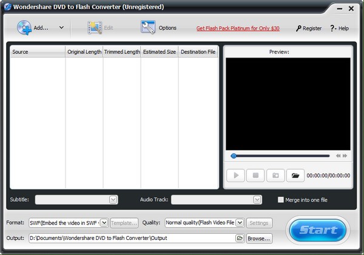Image resolution: width=364 pixels, height=255 pixels.
Task: Minimize the converter window
Action: [340, 9]
